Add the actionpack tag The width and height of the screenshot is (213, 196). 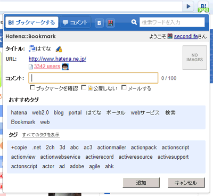[144, 148]
